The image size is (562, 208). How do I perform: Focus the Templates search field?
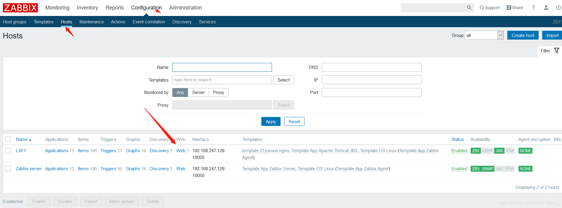[x=222, y=80]
